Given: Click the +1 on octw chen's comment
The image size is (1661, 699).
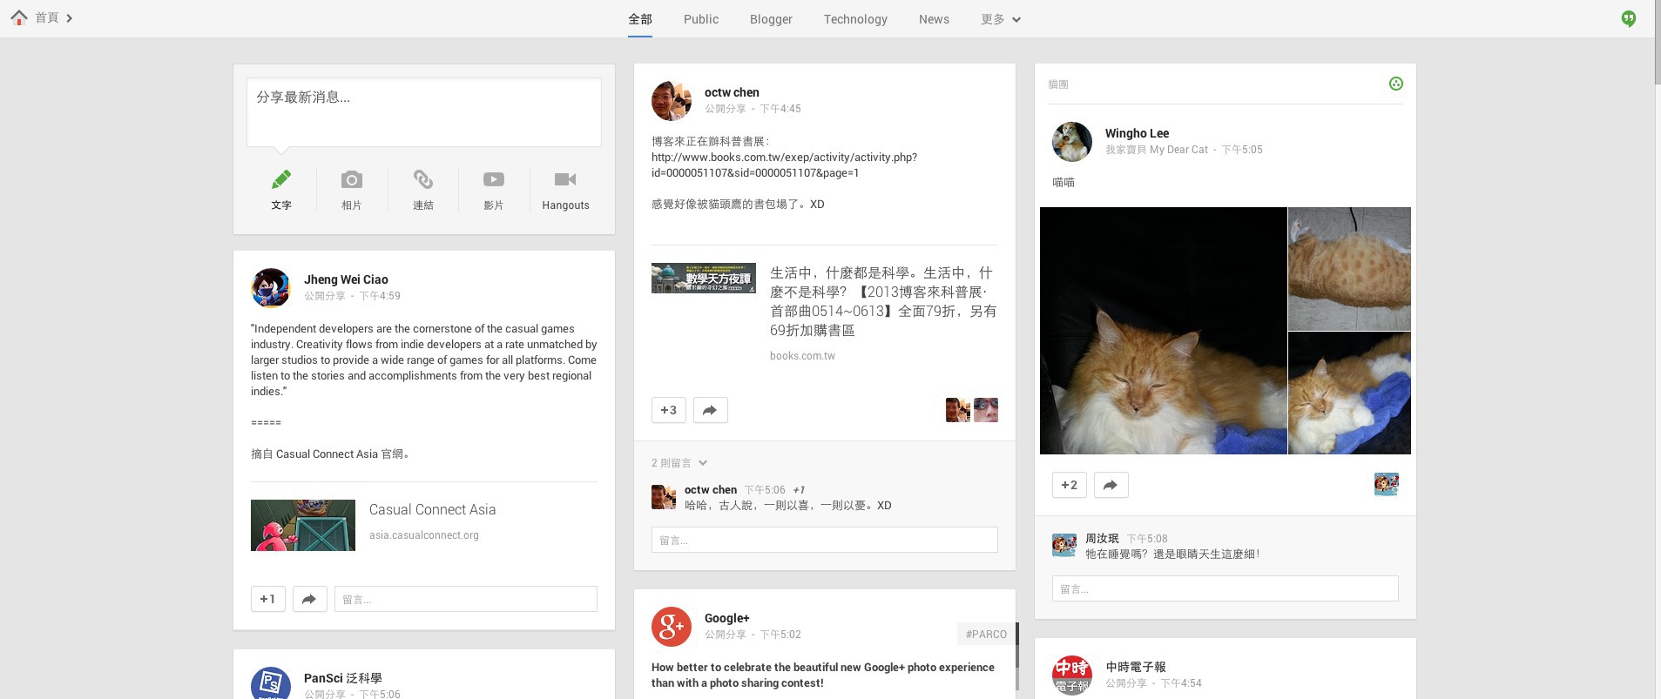Looking at the screenshot, I should coord(799,490).
